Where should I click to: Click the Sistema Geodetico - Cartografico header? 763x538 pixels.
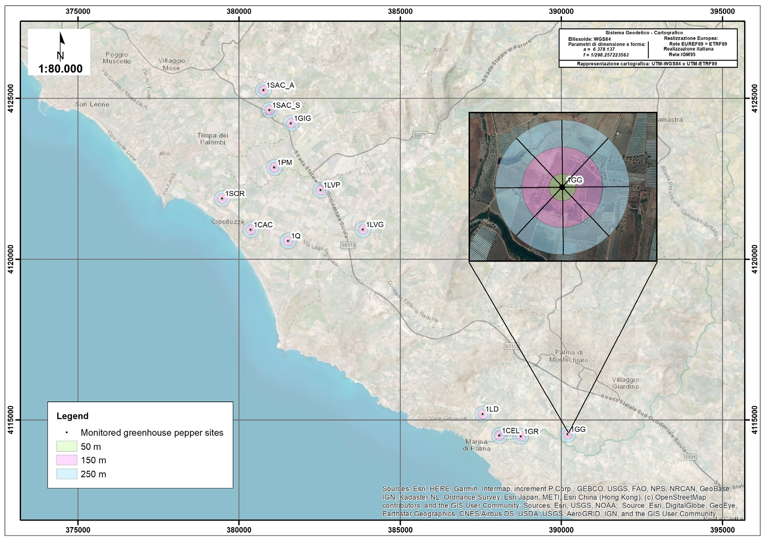coord(644,33)
